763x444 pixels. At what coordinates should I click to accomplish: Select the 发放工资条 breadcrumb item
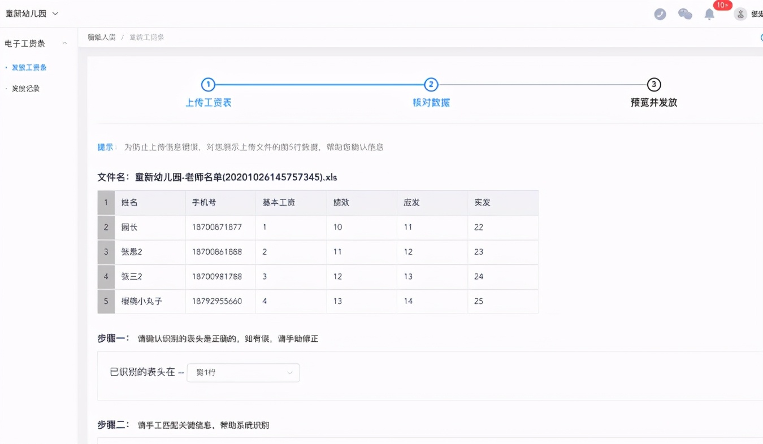click(147, 37)
